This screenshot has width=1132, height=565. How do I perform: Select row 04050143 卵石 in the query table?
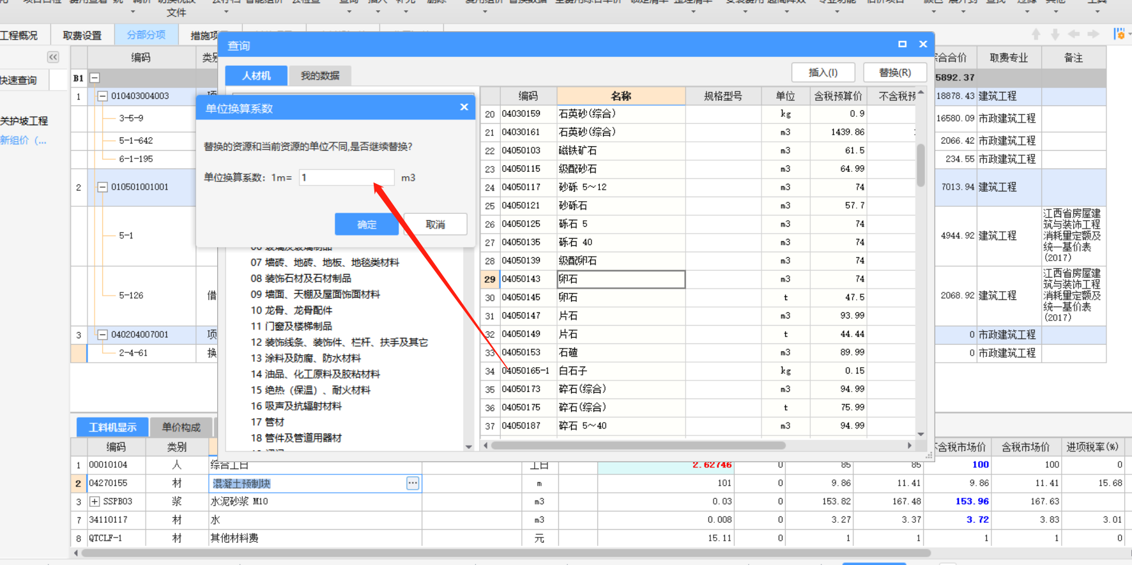coord(698,279)
